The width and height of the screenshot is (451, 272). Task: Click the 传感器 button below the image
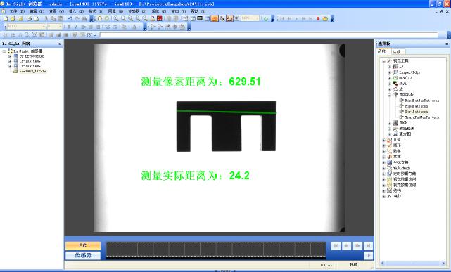83,255
